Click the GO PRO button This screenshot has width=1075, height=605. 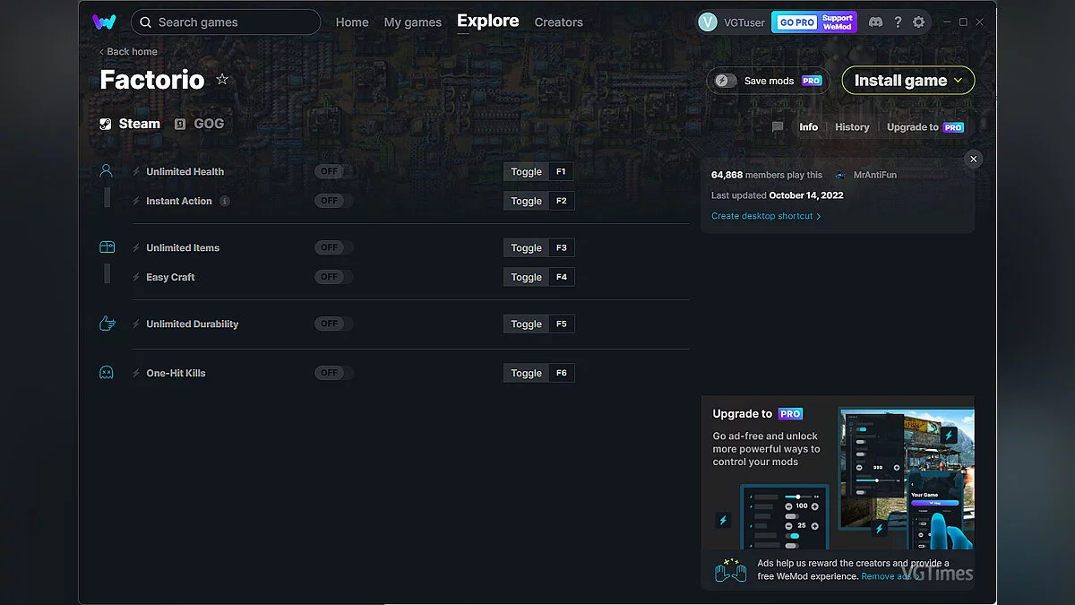click(x=796, y=22)
